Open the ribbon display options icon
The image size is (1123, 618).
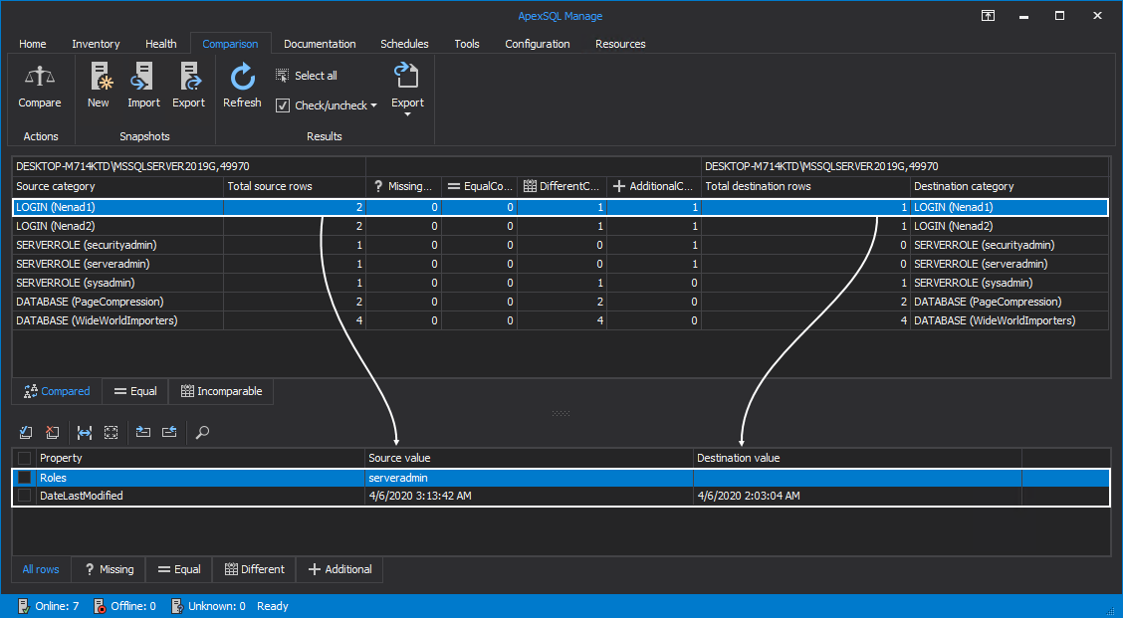(x=988, y=16)
